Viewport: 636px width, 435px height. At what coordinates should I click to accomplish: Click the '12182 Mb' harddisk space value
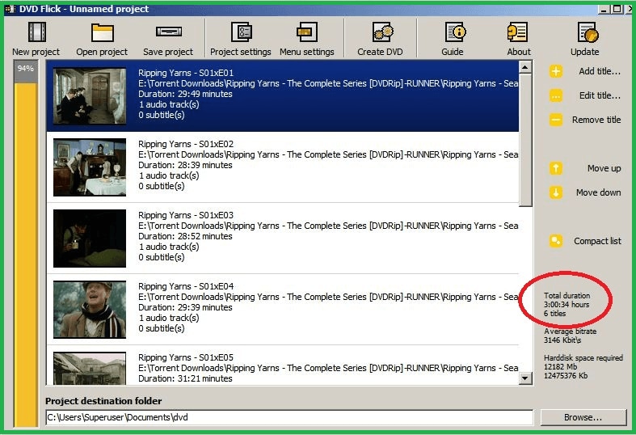560,367
